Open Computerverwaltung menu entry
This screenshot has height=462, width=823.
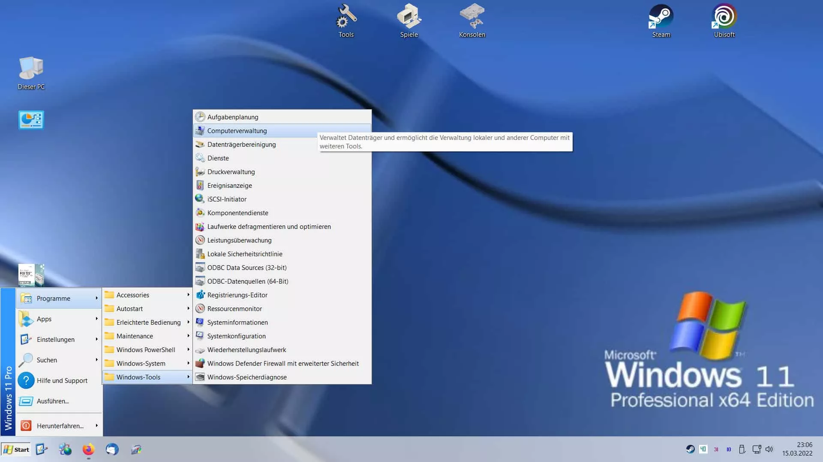pyautogui.click(x=282, y=130)
